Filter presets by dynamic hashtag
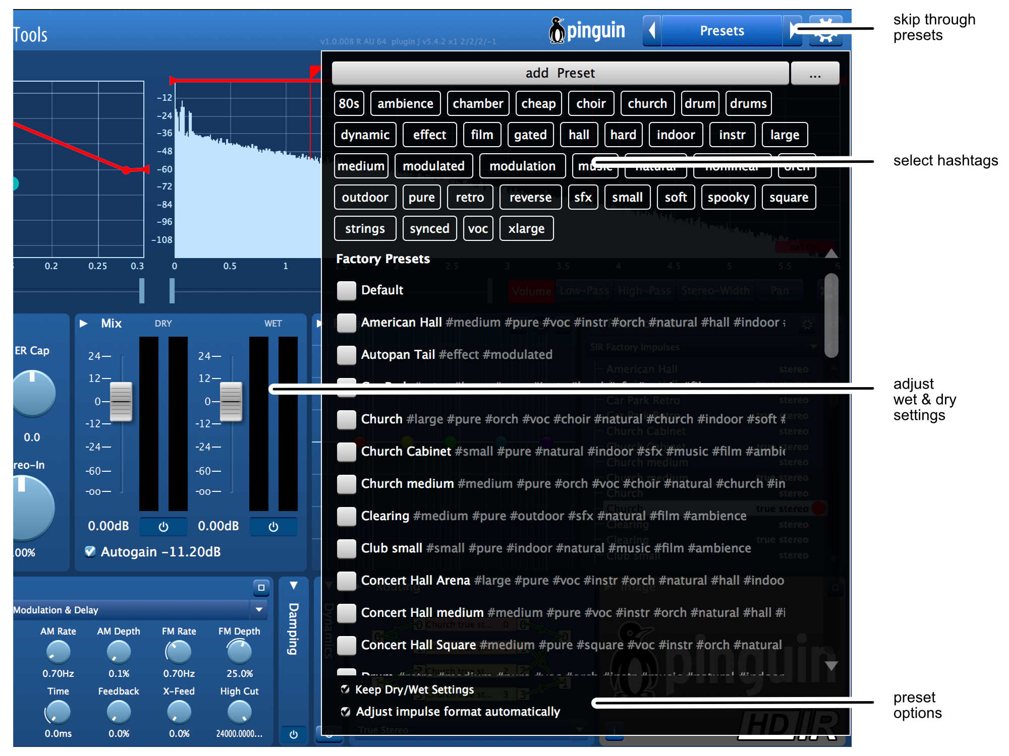 click(365, 135)
